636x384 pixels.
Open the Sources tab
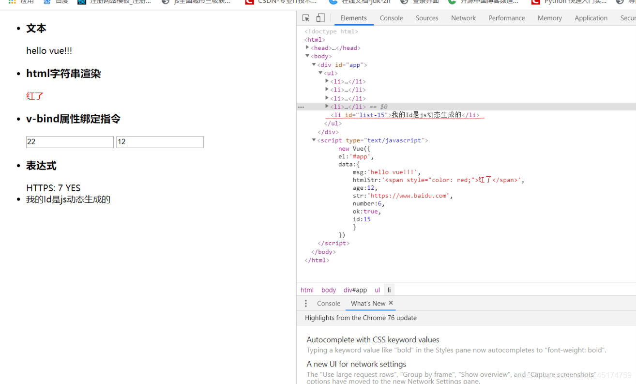pos(427,18)
